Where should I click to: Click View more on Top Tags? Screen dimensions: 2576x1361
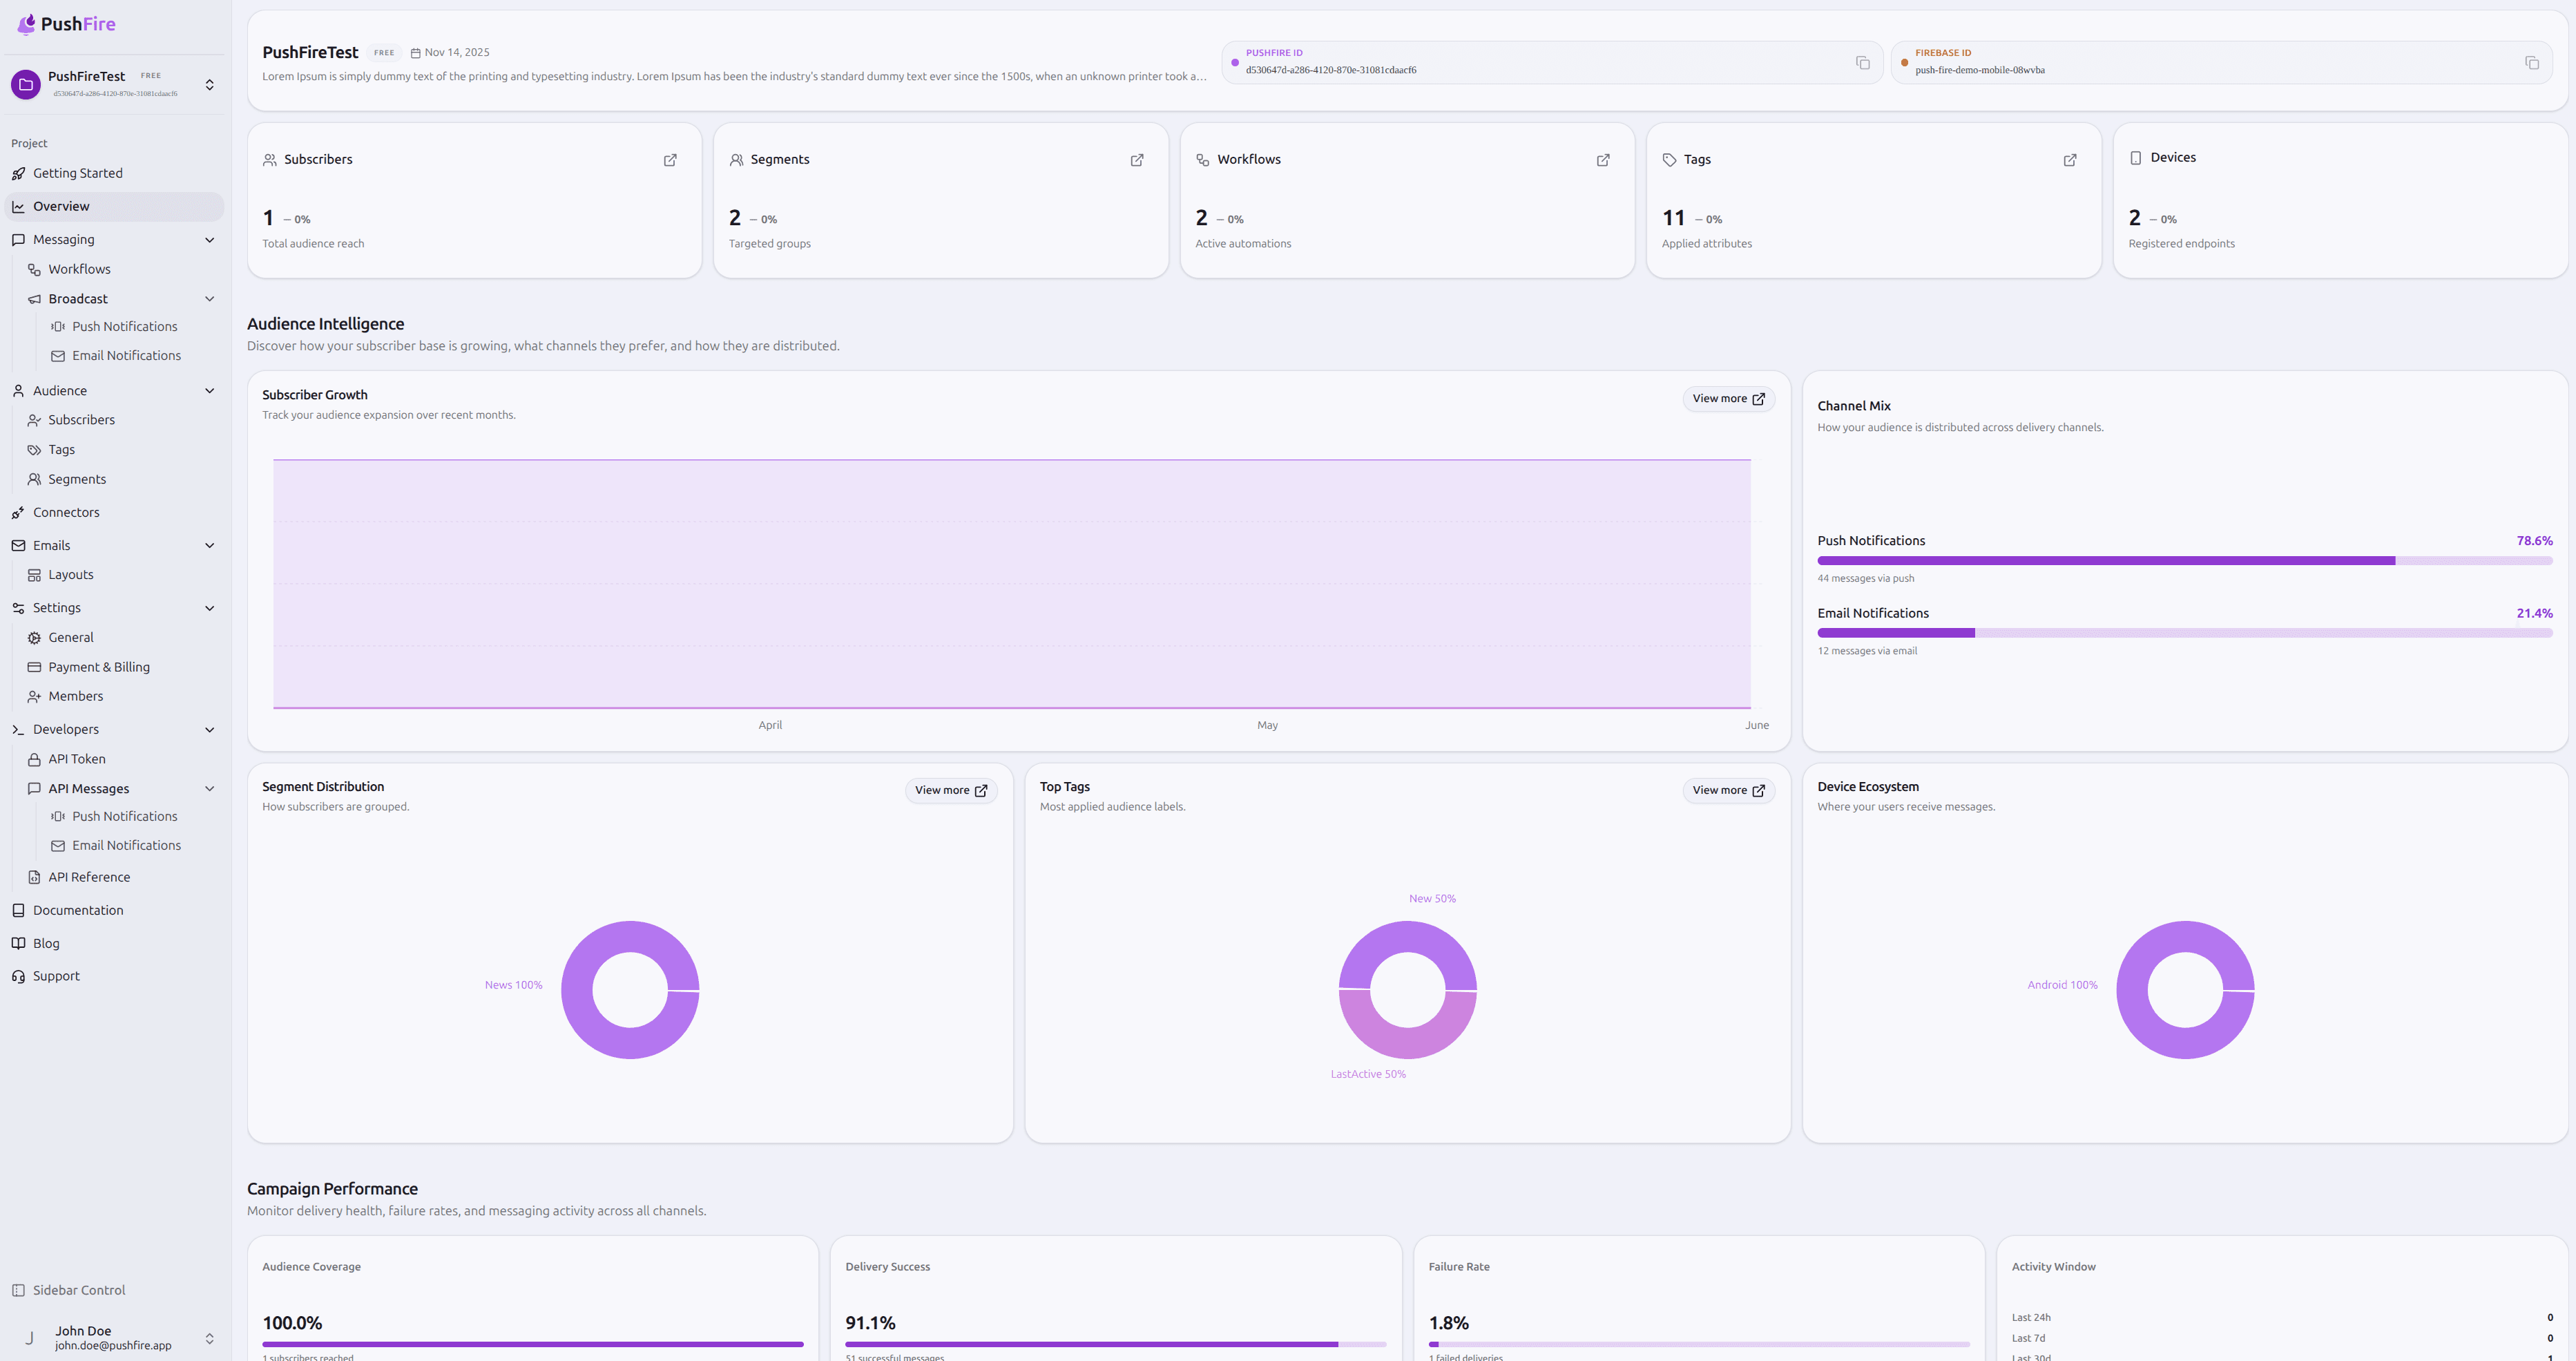[1728, 791]
